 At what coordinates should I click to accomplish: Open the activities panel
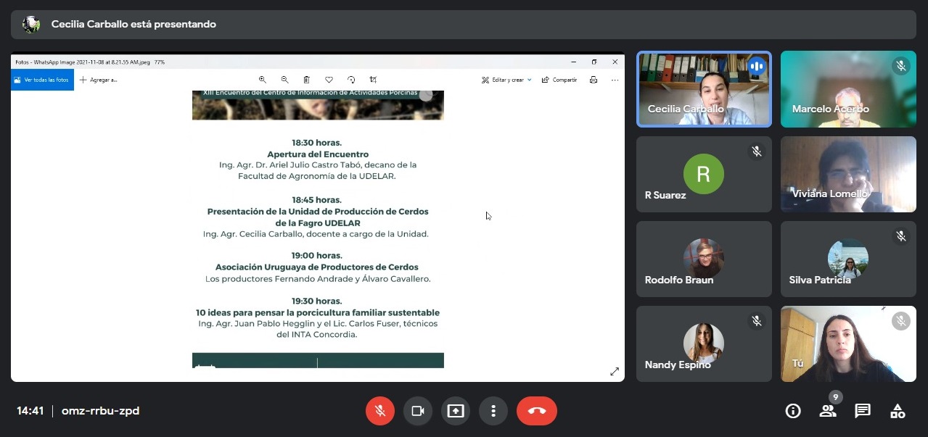[x=898, y=411]
